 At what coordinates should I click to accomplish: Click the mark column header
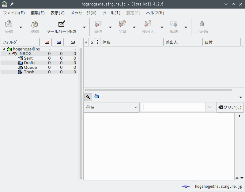click(86, 42)
